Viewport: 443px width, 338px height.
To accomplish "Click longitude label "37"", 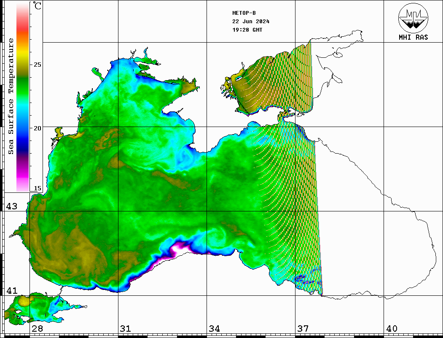I will pos(303,329).
